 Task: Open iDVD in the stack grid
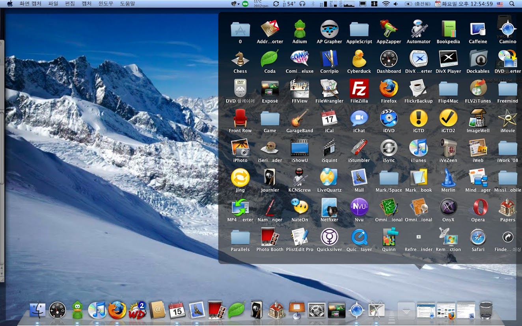pyautogui.click(x=389, y=119)
